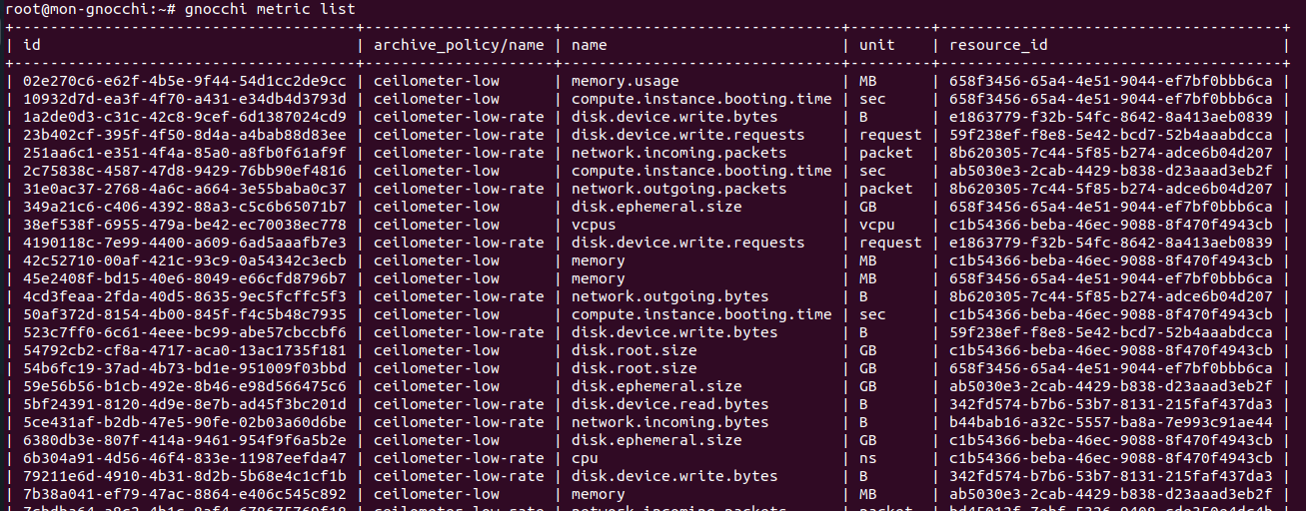Click the network.outgoing.packets metric name
This screenshot has width=1306, height=511.
[664, 189]
